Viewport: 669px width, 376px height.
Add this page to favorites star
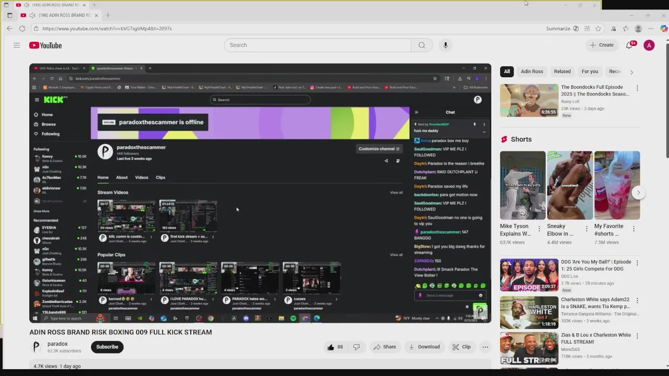[598, 29]
